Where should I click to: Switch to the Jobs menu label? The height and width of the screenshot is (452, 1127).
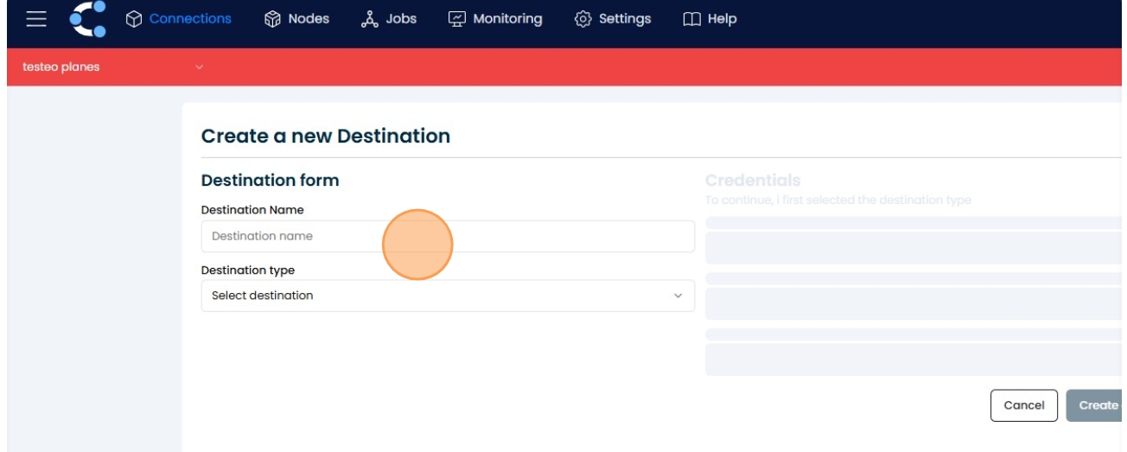point(401,19)
